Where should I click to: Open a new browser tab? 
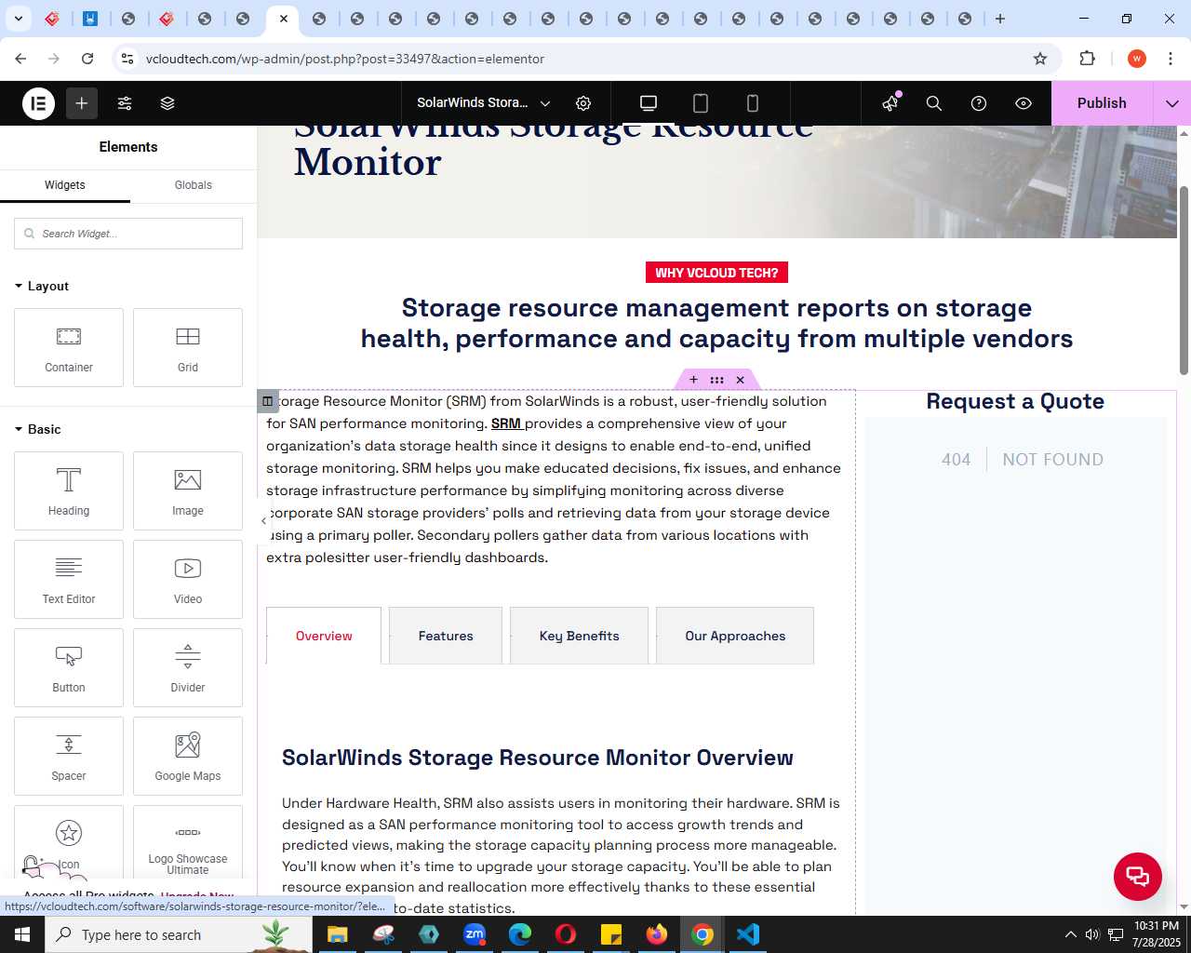click(1000, 19)
